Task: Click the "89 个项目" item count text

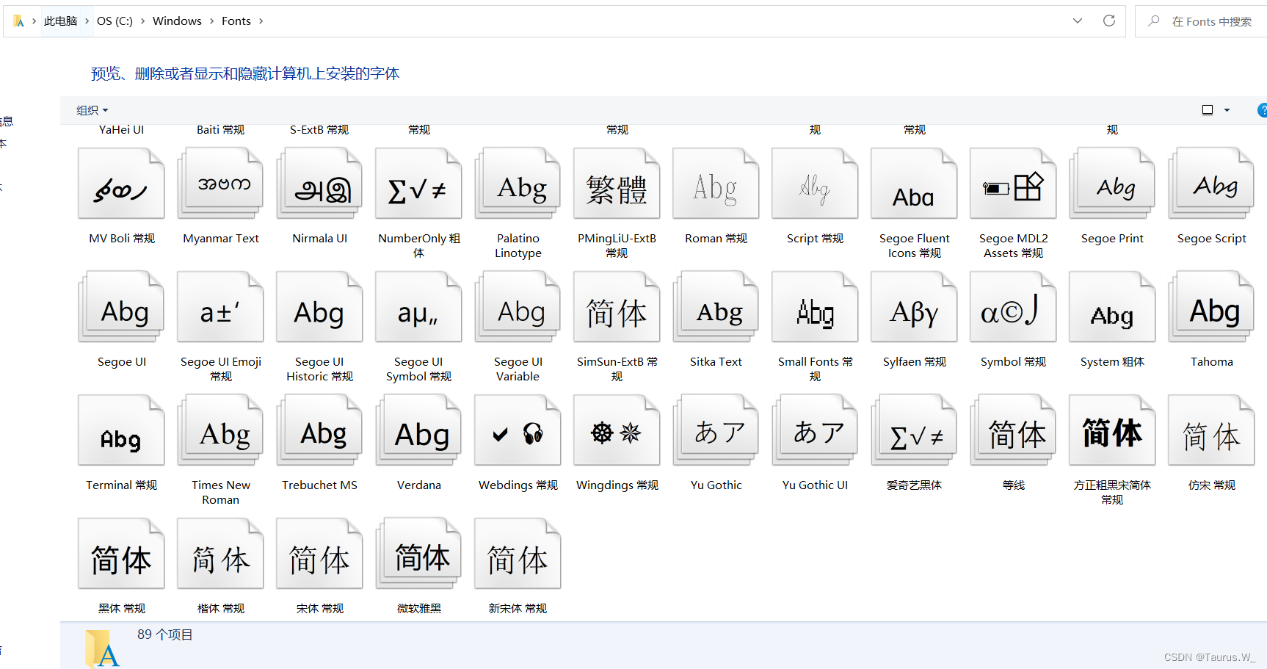Action: click(x=165, y=634)
